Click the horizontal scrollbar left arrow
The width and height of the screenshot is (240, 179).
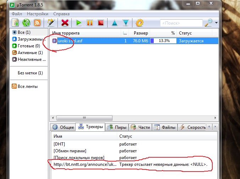pyautogui.click(x=53, y=118)
